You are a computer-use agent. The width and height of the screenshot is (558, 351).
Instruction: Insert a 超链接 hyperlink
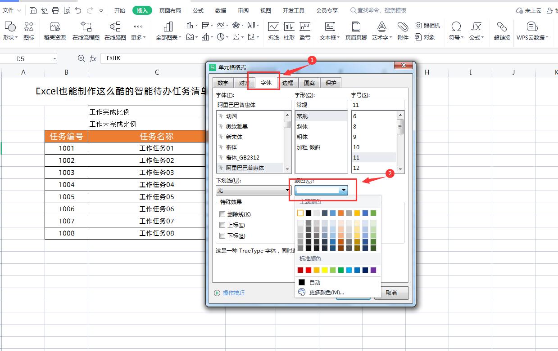click(501, 31)
